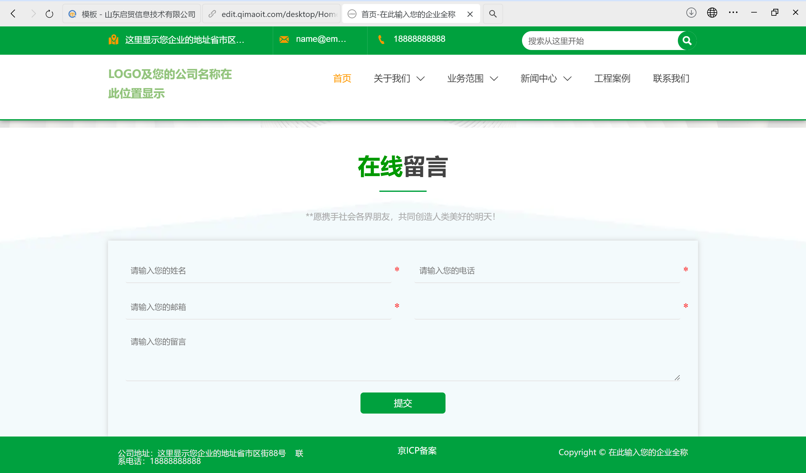Click the phone icon next to 18888888888
Screen dimensions: 806x473
[381, 39]
